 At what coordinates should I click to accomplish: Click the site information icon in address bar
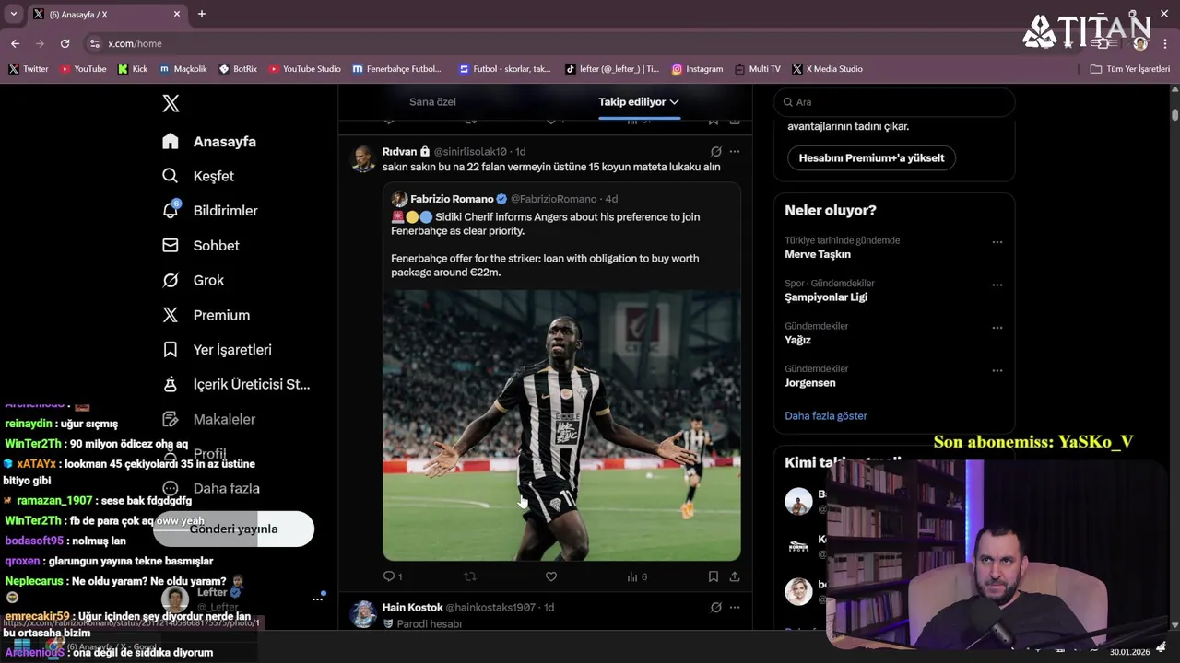pos(94,43)
